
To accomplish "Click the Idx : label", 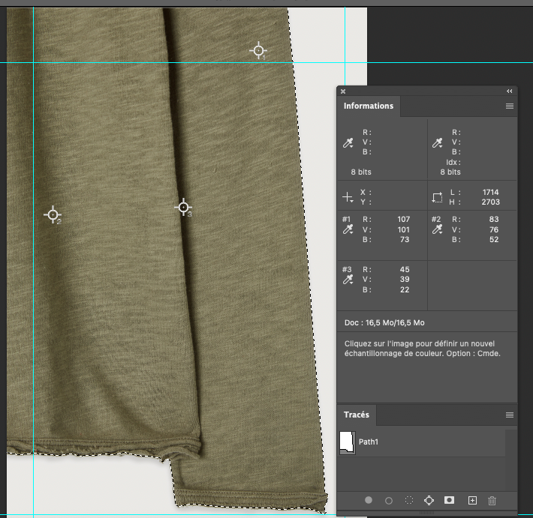I will coord(453,162).
